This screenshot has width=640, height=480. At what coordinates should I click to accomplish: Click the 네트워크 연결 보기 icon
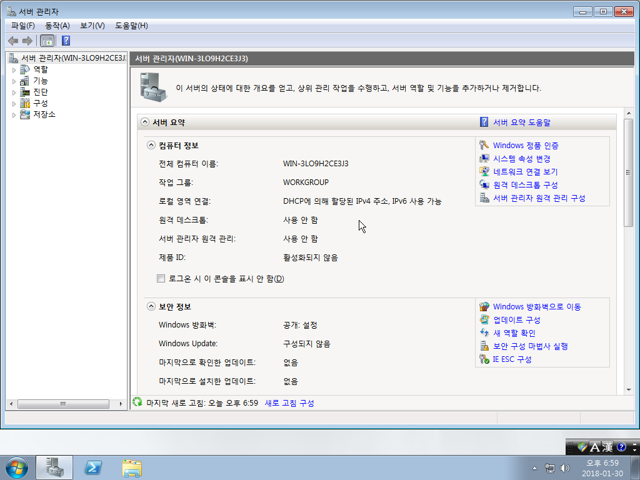[484, 171]
